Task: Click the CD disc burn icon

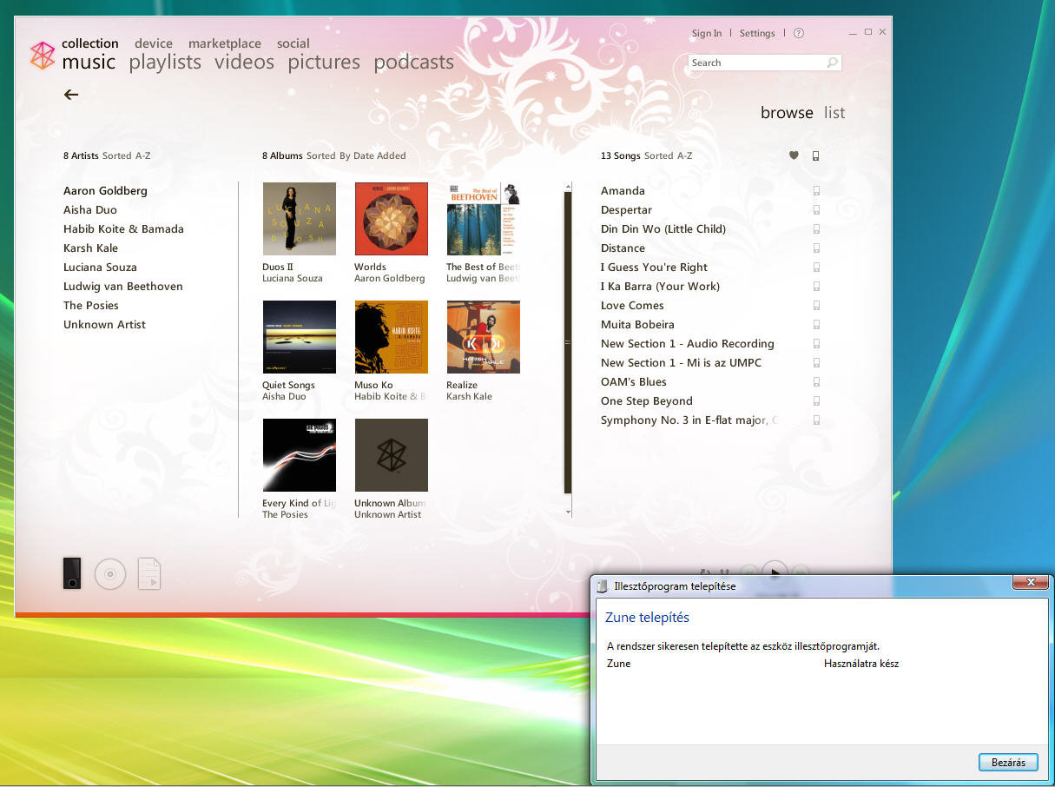Action: pyautogui.click(x=110, y=574)
